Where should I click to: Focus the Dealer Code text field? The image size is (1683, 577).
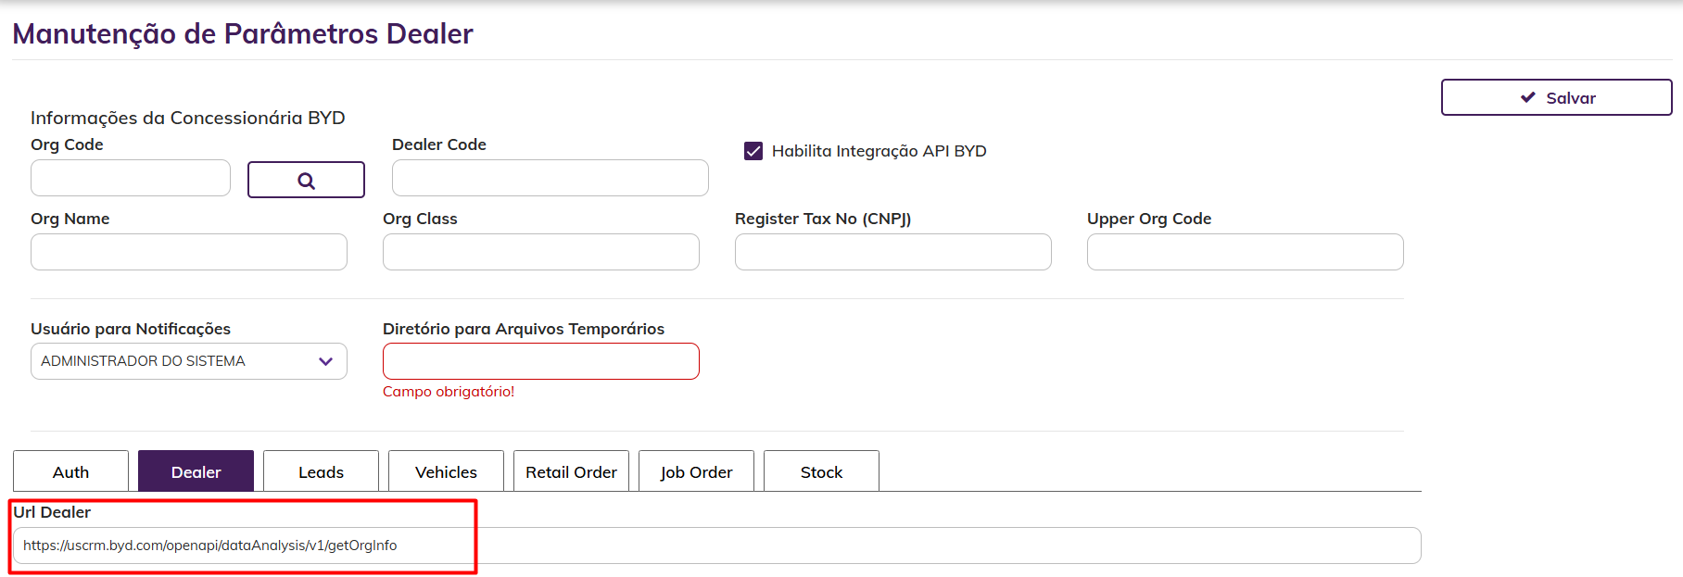click(x=550, y=178)
